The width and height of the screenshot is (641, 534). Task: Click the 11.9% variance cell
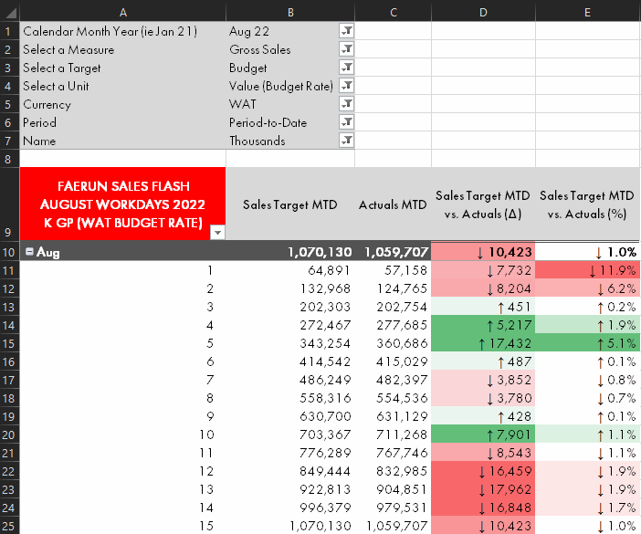[587, 270]
